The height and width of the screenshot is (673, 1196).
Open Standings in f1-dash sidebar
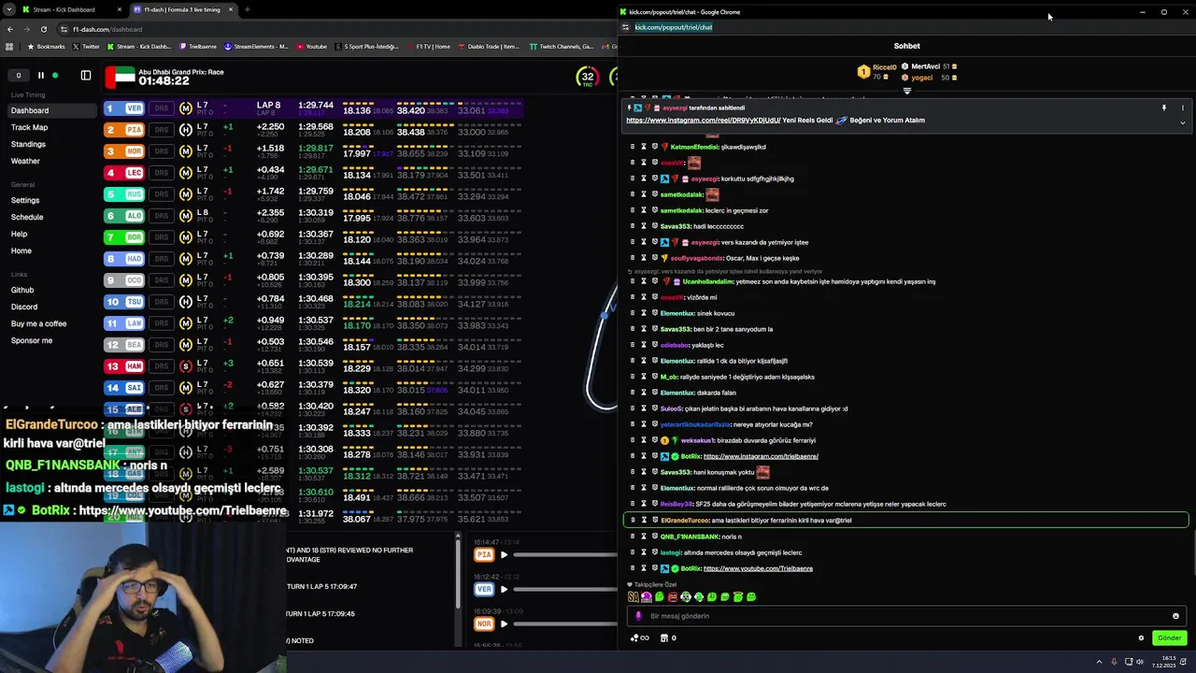(28, 144)
